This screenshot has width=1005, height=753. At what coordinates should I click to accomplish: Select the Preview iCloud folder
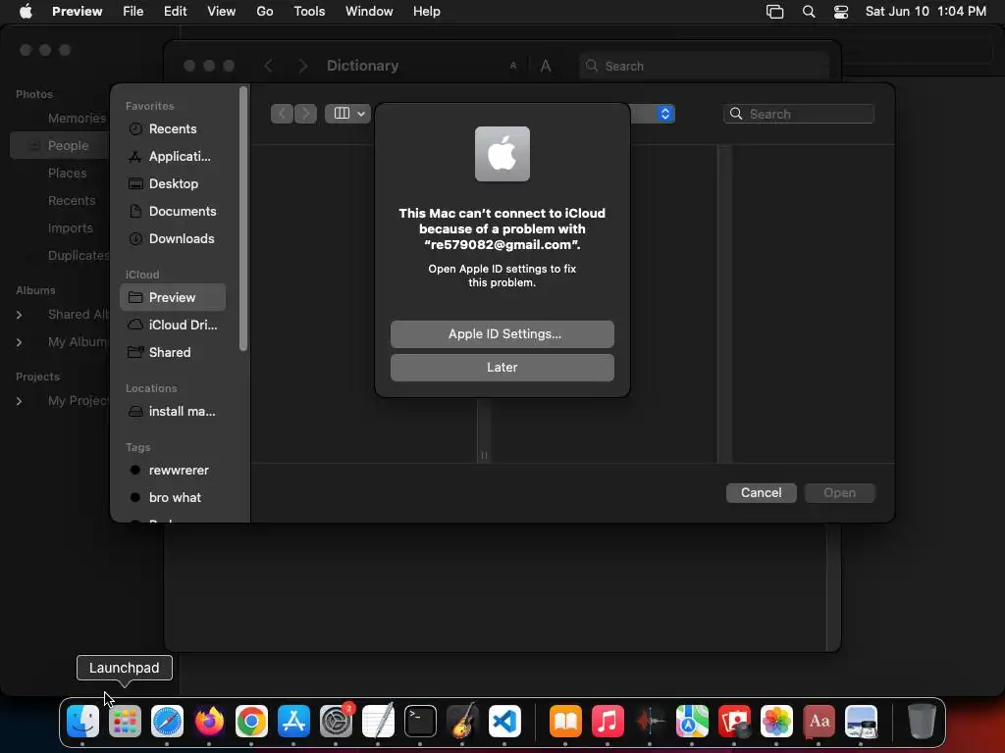click(173, 298)
